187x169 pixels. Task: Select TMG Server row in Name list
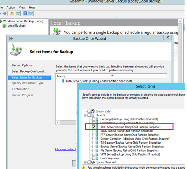coord(99,81)
